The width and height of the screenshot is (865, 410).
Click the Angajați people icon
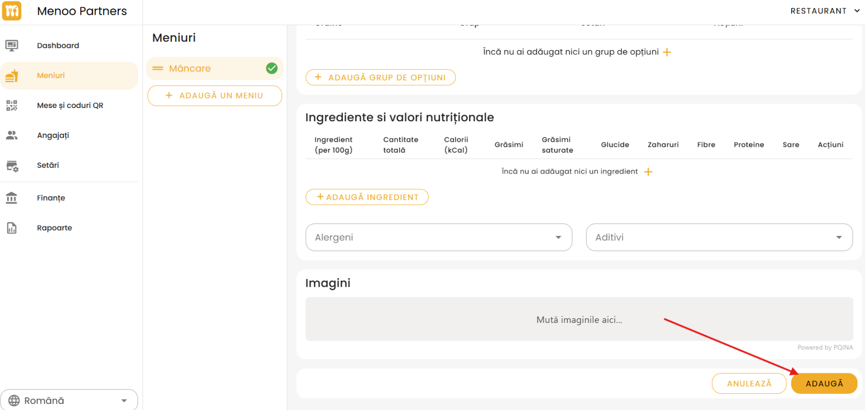point(12,135)
